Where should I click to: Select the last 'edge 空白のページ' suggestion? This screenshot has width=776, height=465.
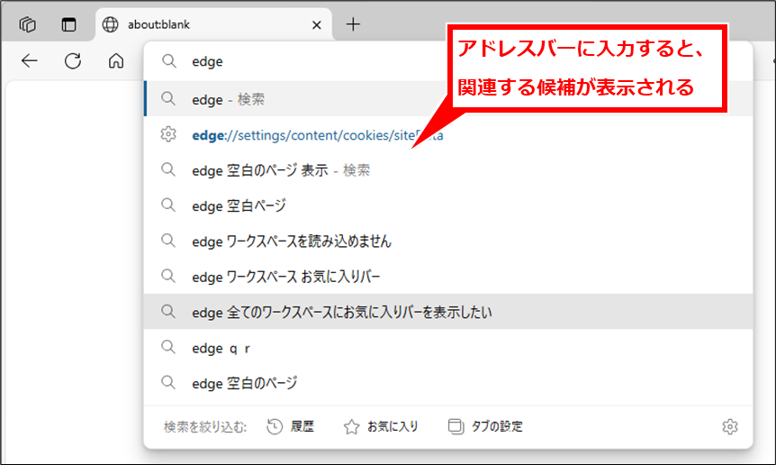coord(448,383)
